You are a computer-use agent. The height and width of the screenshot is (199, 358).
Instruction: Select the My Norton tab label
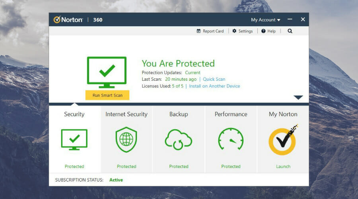coord(283,114)
